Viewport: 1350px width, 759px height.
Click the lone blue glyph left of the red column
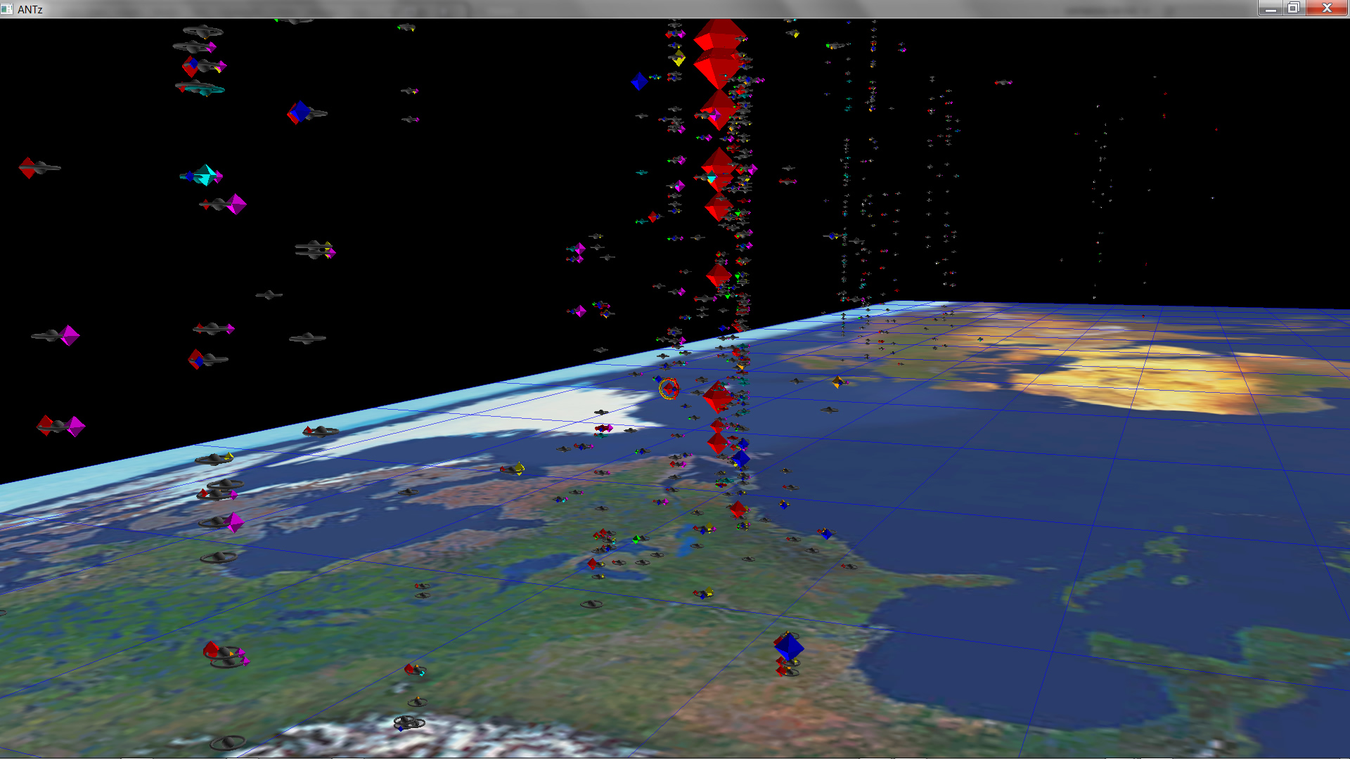pos(639,82)
